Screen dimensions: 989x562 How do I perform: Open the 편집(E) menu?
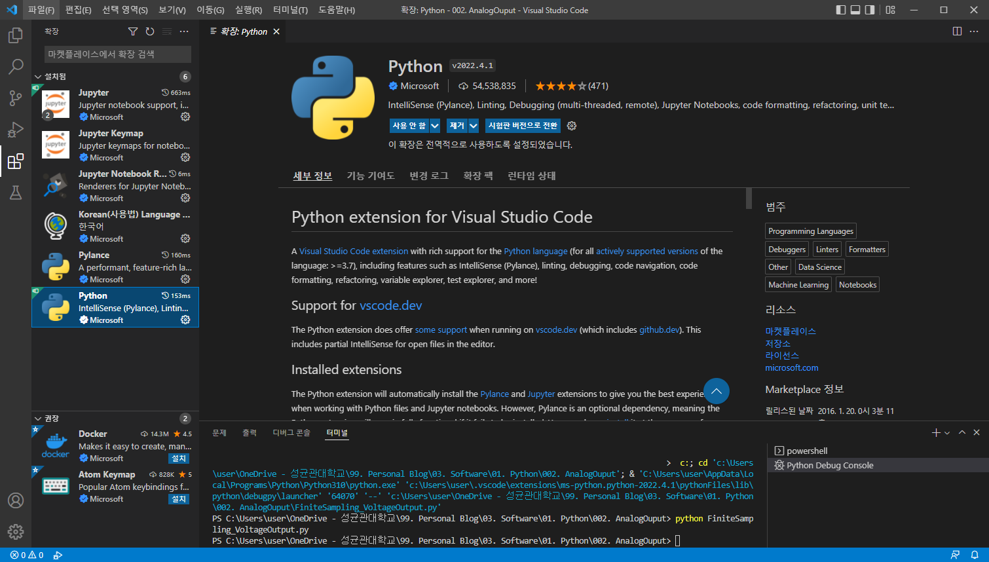(79, 10)
